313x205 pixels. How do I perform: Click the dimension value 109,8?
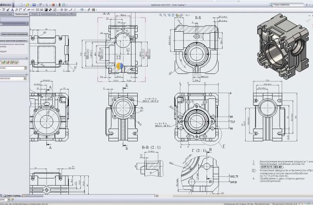(234, 182)
